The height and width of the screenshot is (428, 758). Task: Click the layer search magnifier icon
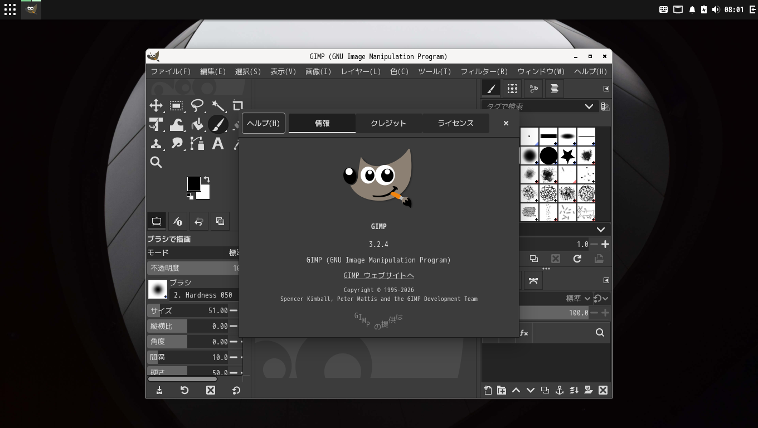coord(600,333)
